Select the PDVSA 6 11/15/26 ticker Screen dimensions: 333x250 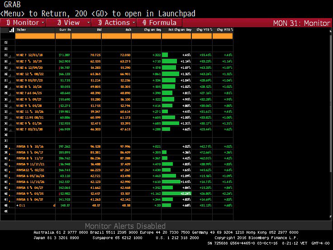[x=30, y=182]
